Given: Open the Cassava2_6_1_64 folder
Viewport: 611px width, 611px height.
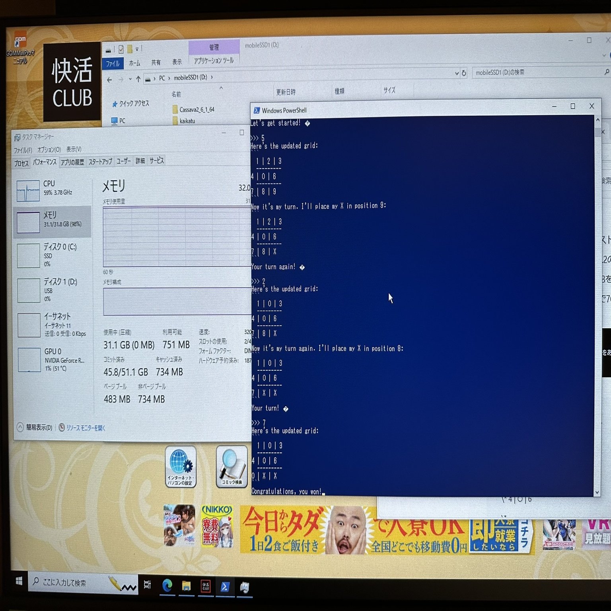Looking at the screenshot, I should 194,109.
